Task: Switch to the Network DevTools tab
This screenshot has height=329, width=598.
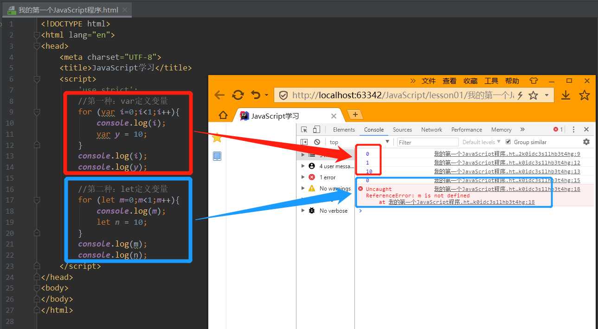Action: coord(431,130)
